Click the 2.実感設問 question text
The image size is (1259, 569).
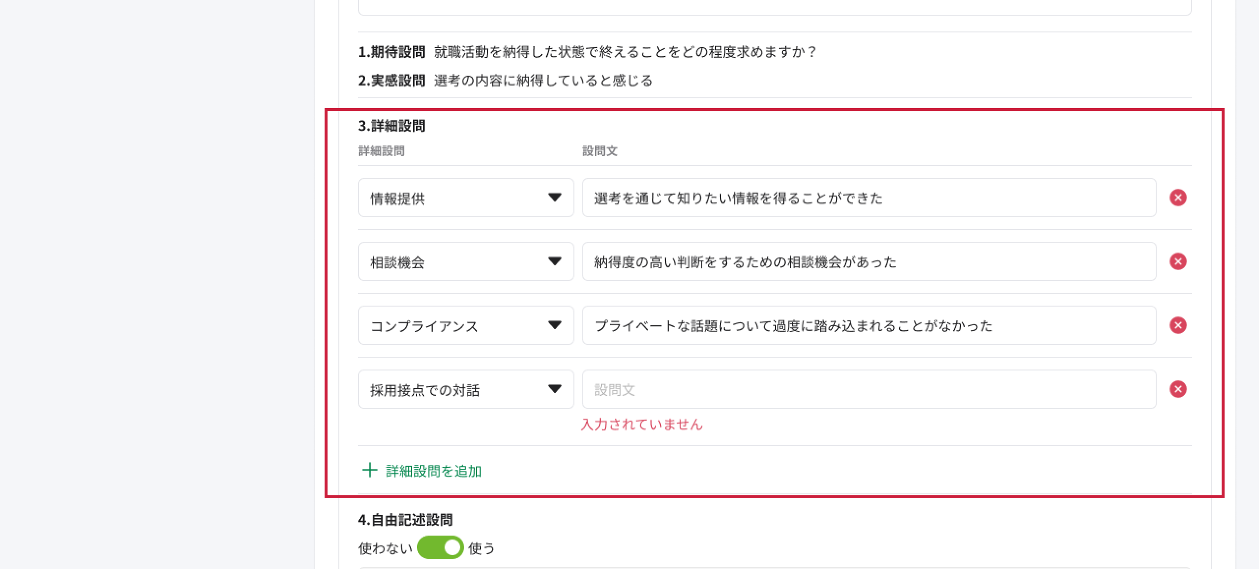click(543, 81)
